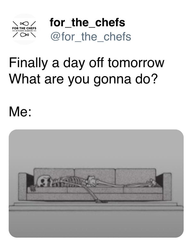Click the couch's right armrest

167,186
